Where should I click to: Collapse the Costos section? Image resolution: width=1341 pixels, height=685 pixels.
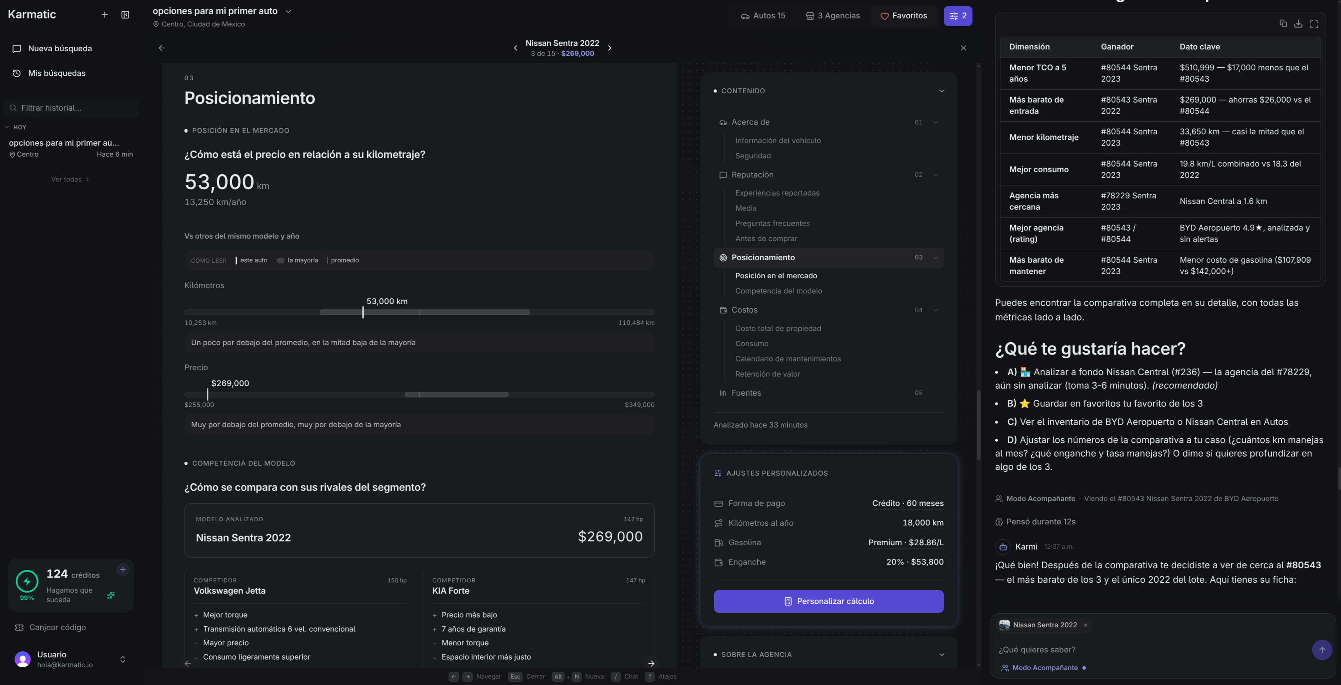(936, 310)
